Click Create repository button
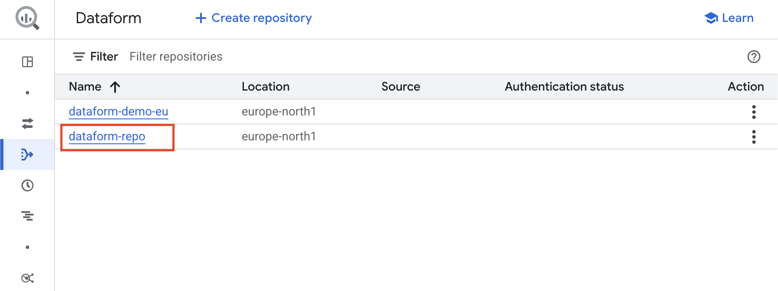 tap(254, 18)
